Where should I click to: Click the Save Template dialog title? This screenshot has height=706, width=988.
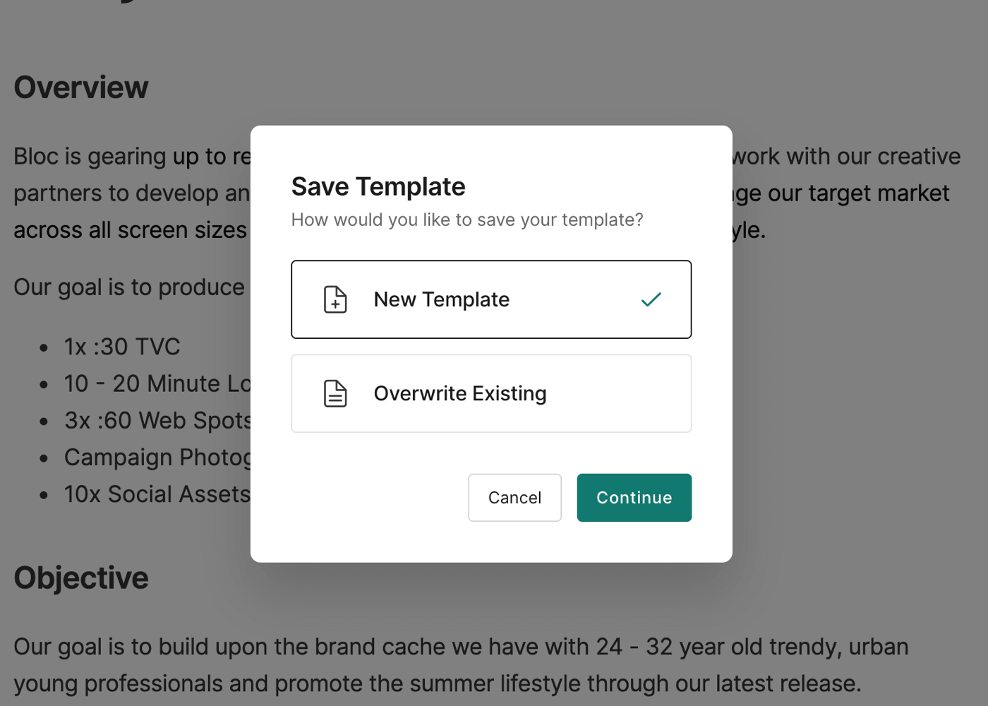click(378, 187)
